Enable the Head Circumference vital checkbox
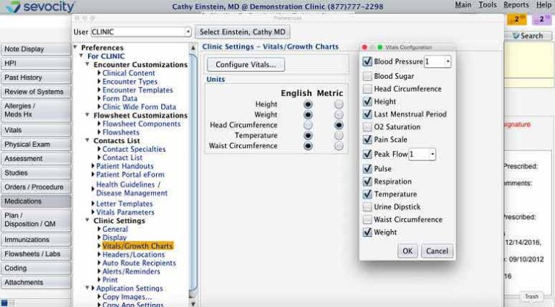Screen dimensions: 555x307 (367, 89)
